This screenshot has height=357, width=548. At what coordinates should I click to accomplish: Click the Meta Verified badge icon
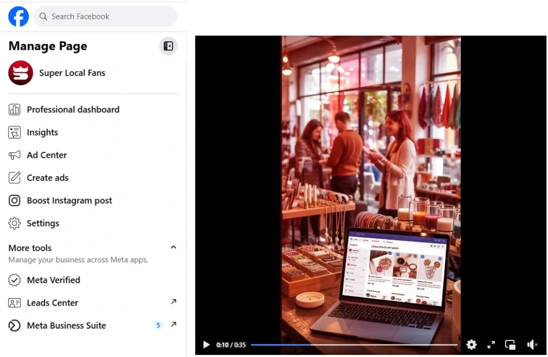click(x=15, y=280)
